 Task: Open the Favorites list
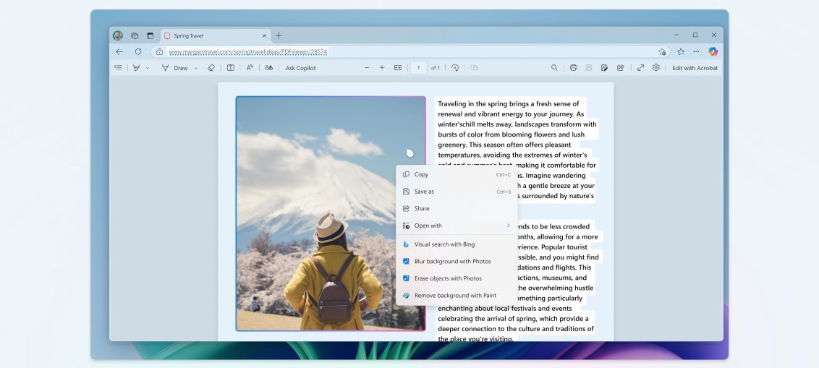coord(681,51)
